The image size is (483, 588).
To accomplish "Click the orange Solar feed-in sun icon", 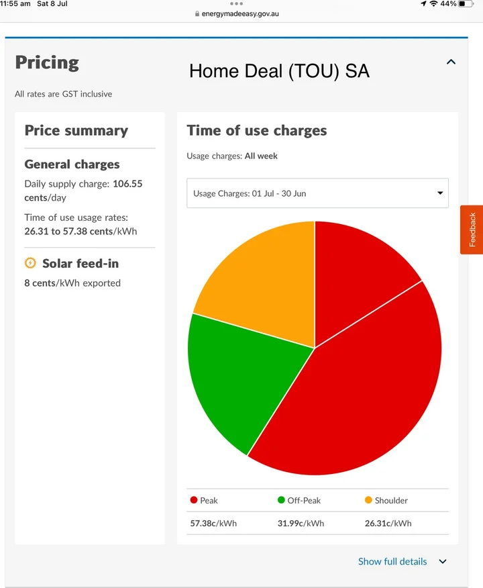I will pyautogui.click(x=30, y=263).
